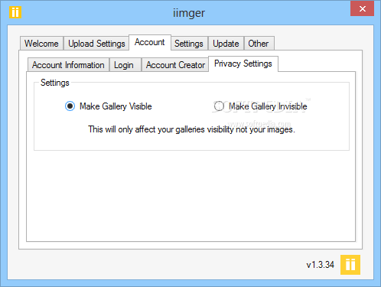This screenshot has width=381, height=287.
Task: Click the iimger window title text
Action: 189,13
